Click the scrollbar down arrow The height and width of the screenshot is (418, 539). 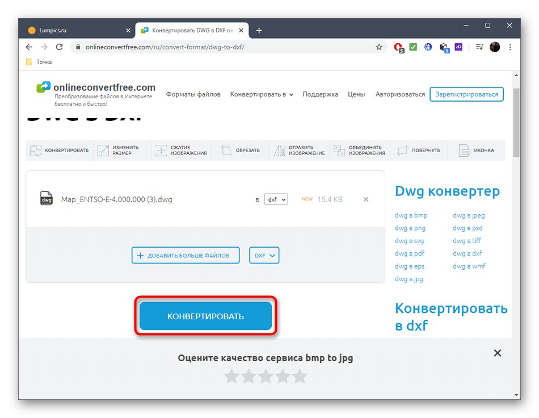pyautogui.click(x=516, y=395)
